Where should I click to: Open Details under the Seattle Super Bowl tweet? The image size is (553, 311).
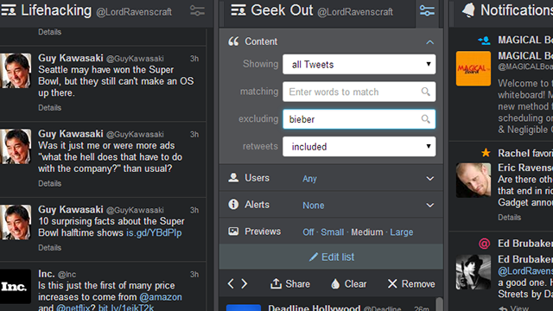click(x=50, y=107)
